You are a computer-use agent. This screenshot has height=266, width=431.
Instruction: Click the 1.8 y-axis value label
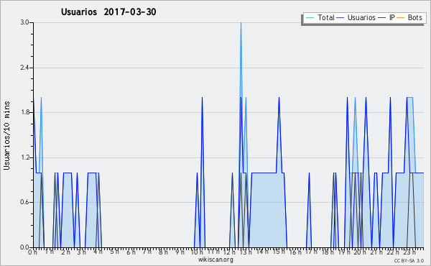24,112
